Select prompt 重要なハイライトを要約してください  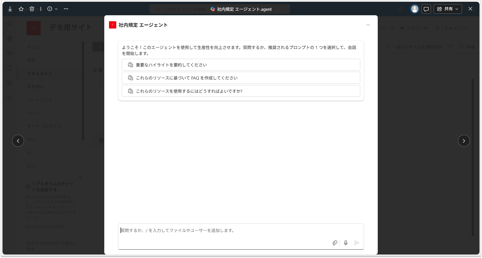click(x=241, y=65)
